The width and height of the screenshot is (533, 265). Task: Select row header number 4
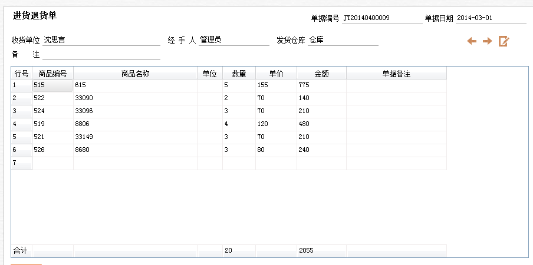pyautogui.click(x=21, y=124)
